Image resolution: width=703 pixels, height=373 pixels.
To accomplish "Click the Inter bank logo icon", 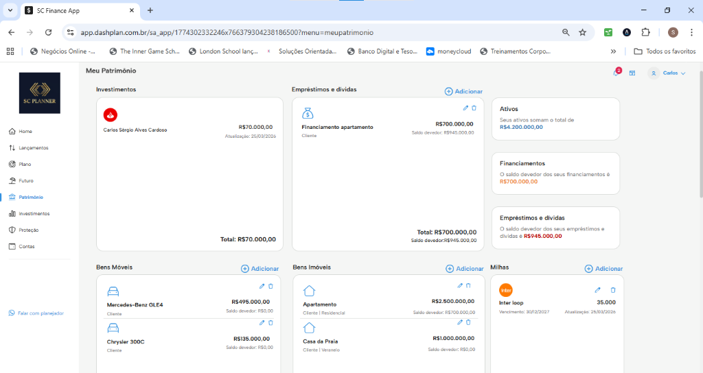I will (x=506, y=290).
